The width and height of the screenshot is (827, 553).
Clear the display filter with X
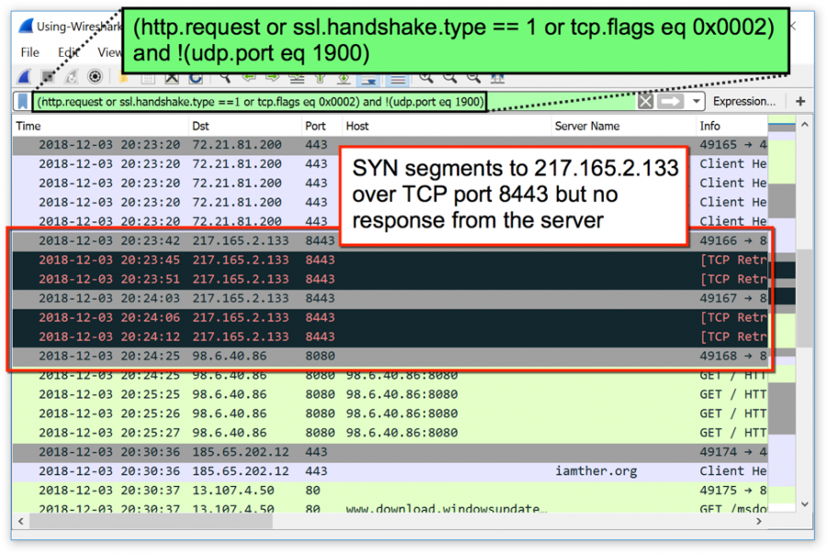point(646,101)
